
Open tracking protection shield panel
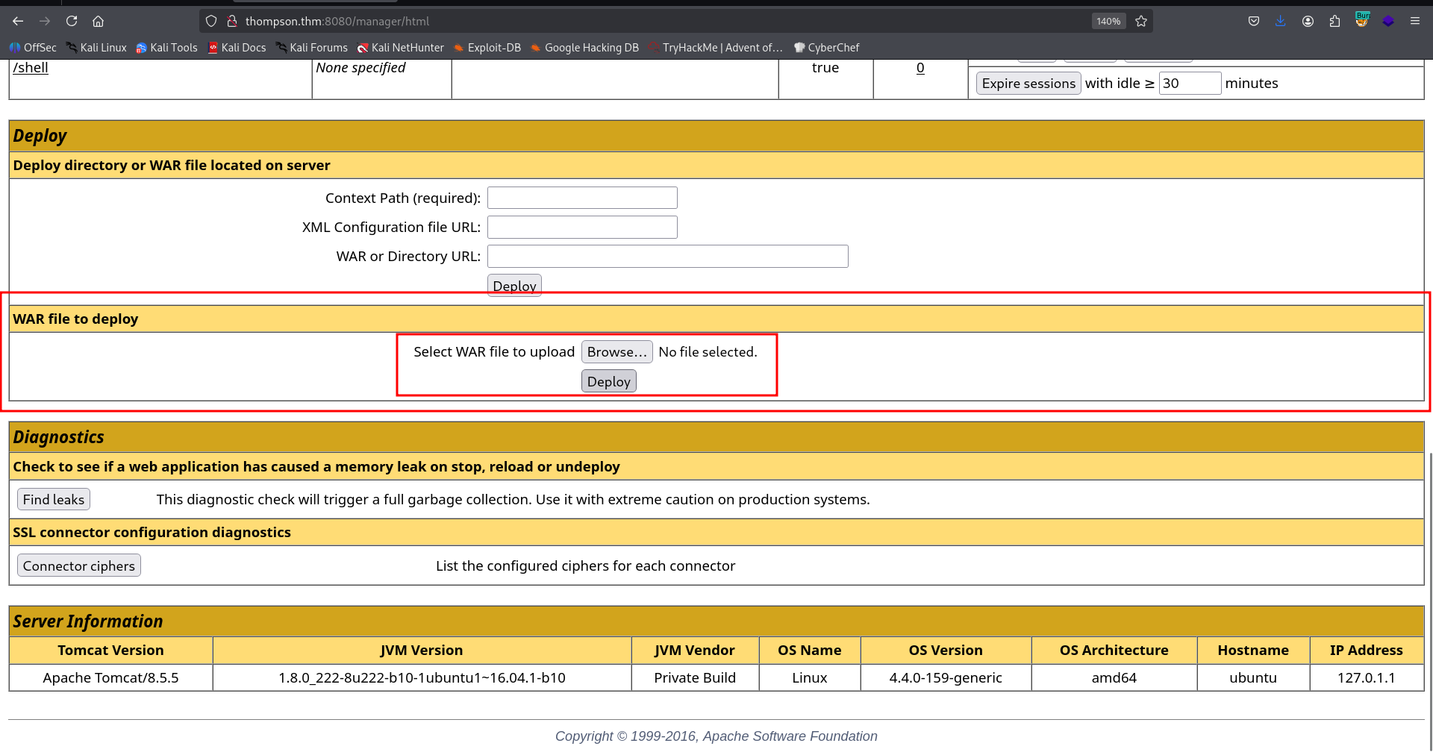211,21
